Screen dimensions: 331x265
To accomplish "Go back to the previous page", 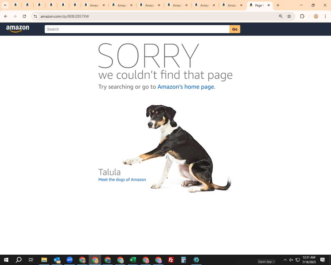I will [x=6, y=16].
